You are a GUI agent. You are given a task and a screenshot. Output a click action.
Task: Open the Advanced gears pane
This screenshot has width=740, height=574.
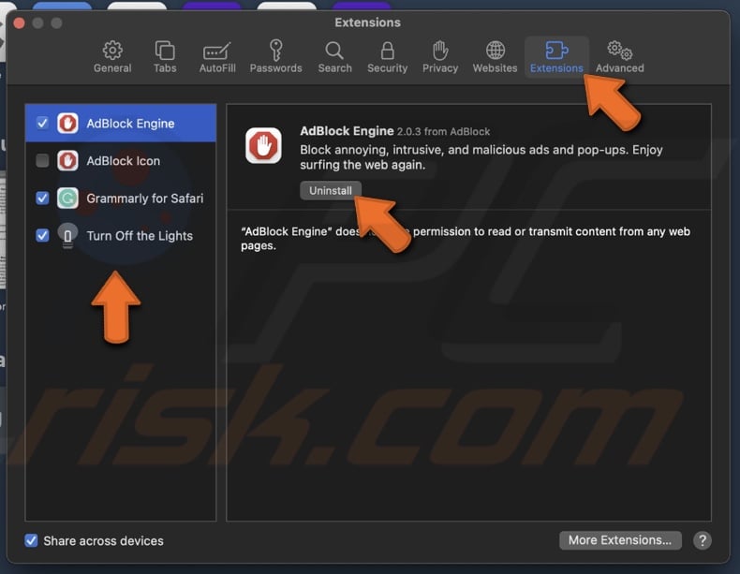(x=619, y=56)
